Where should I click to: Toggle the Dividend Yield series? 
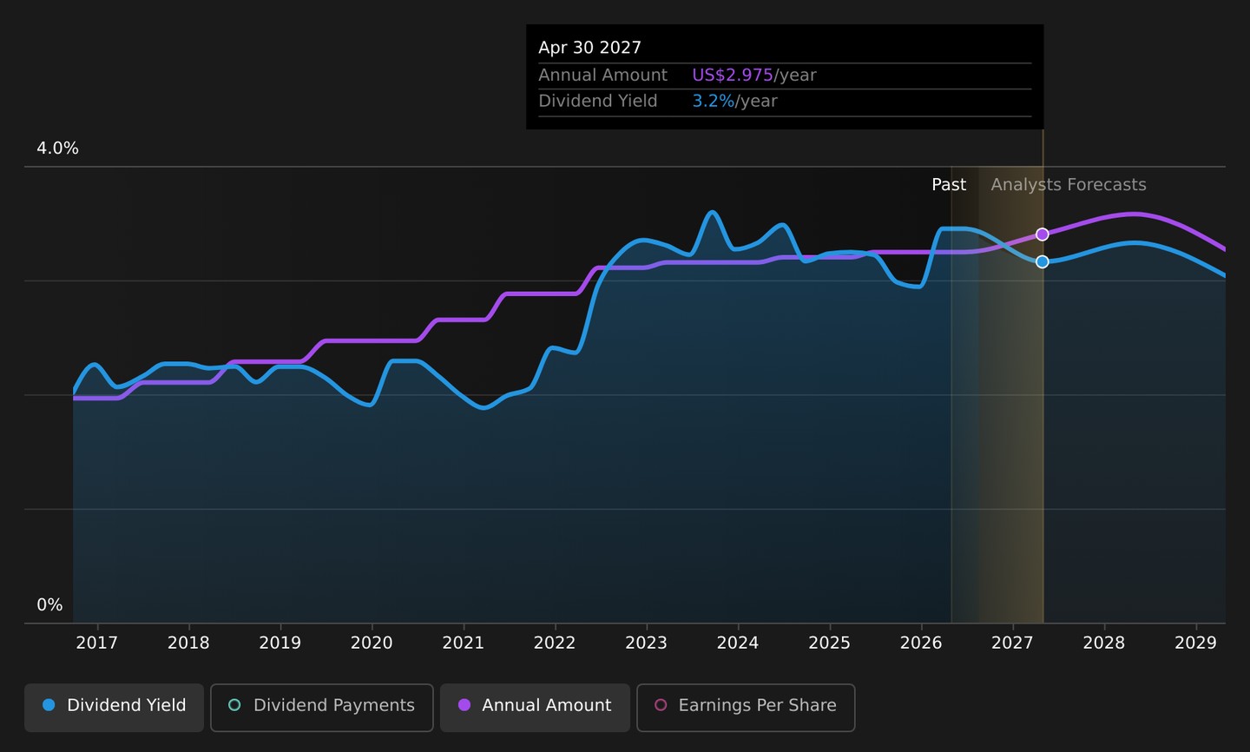click(114, 707)
